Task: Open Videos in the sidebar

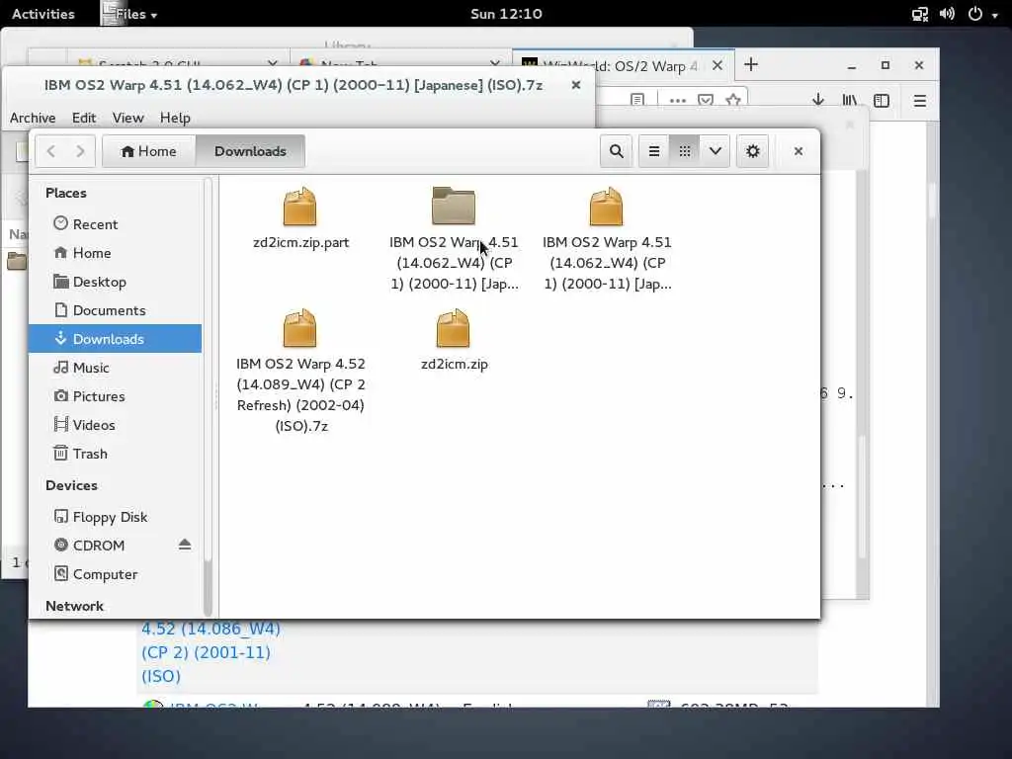Action: [116, 425]
